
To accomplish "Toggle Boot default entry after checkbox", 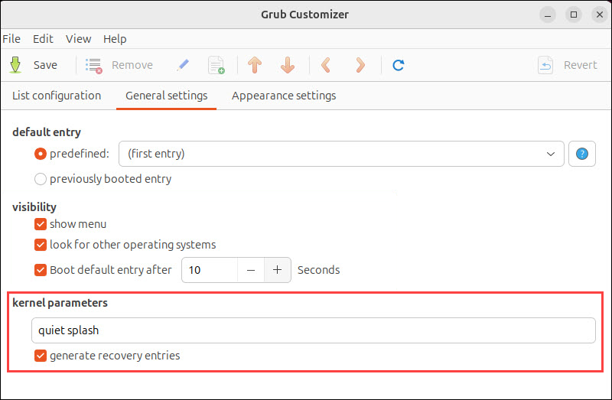I will (x=41, y=270).
